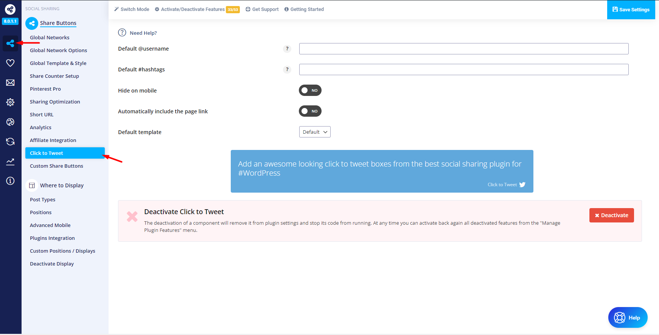Select Global Networks in sidebar menu
Image resolution: width=659 pixels, height=335 pixels.
[50, 38]
